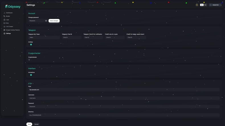Screen dimensions: 225x126
Task: Click the Link Creator icon
Action: click(x=5, y=26)
